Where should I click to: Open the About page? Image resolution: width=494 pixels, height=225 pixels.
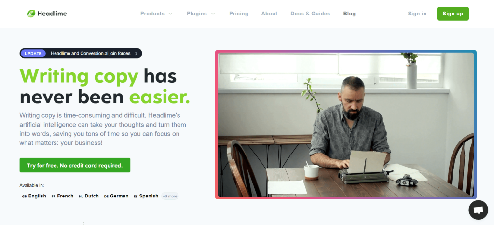click(x=269, y=14)
